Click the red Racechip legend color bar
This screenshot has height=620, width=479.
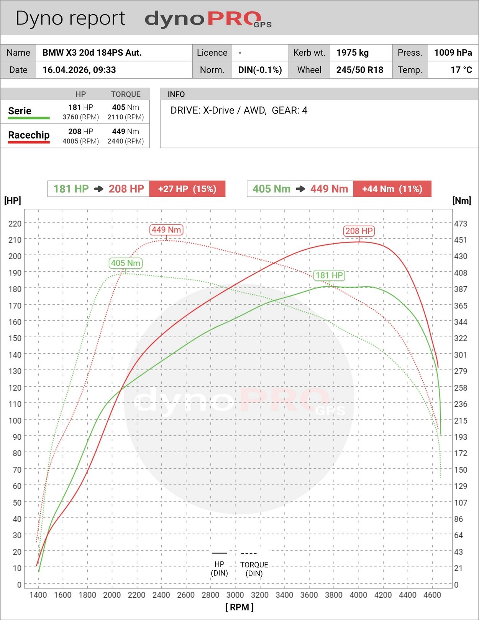29,142
